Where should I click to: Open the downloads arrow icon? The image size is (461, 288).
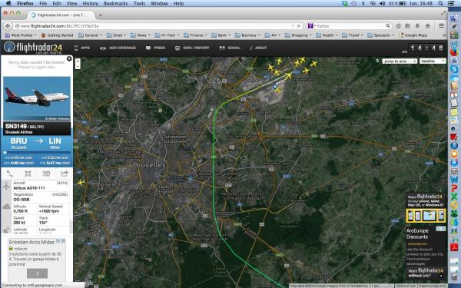(x=417, y=26)
